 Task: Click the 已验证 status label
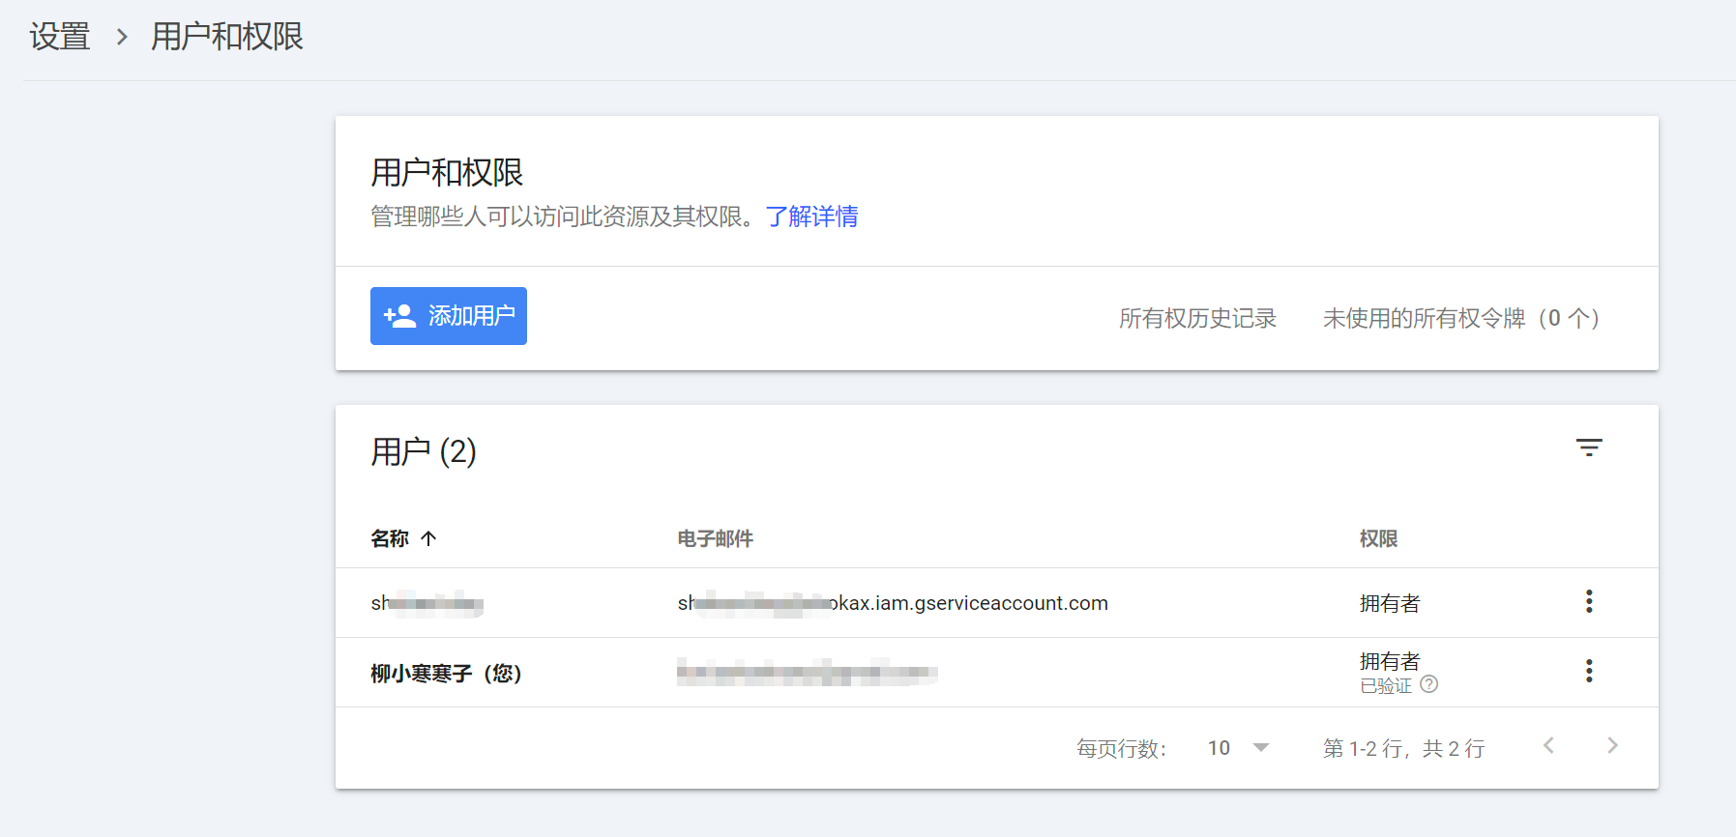(1386, 685)
